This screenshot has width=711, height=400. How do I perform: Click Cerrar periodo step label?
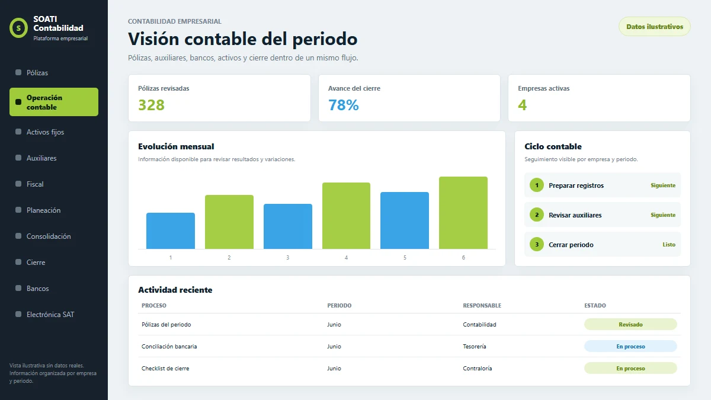pyautogui.click(x=571, y=245)
